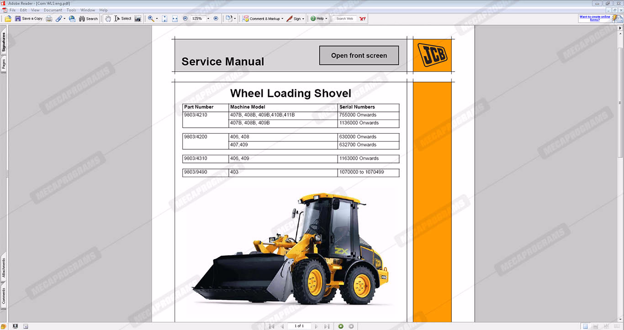The height and width of the screenshot is (330, 624).
Task: Go to the next page arrow
Action: (316, 326)
